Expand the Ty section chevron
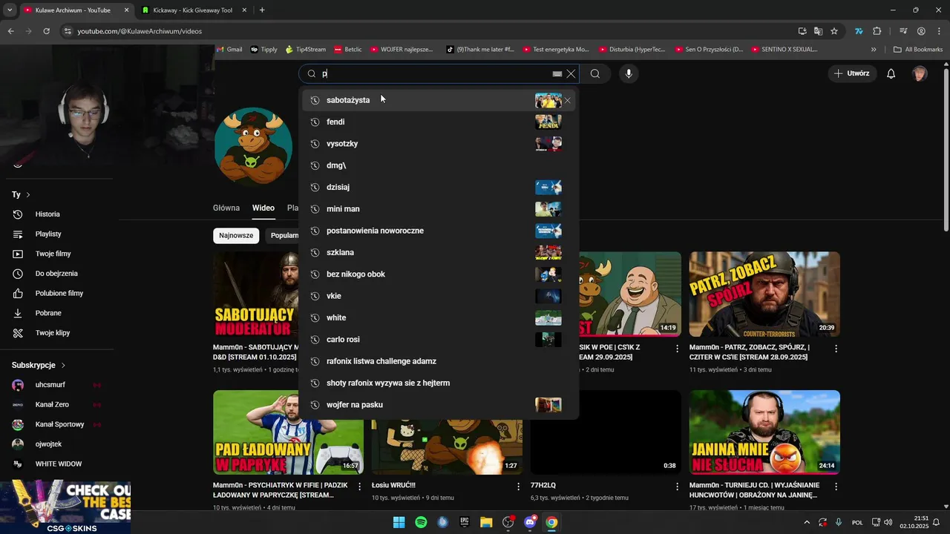The width and height of the screenshot is (950, 534). click(28, 195)
